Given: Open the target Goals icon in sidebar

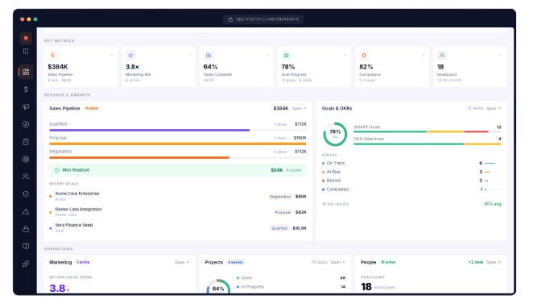Looking at the screenshot, I should click(26, 159).
